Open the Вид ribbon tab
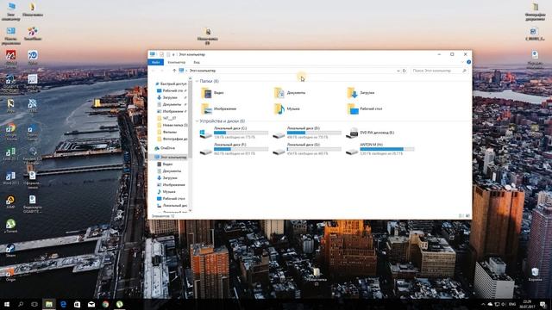 coord(197,62)
